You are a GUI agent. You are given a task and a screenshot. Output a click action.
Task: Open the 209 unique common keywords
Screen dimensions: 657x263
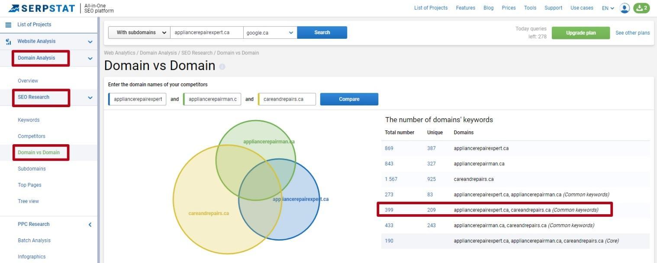click(x=432, y=210)
